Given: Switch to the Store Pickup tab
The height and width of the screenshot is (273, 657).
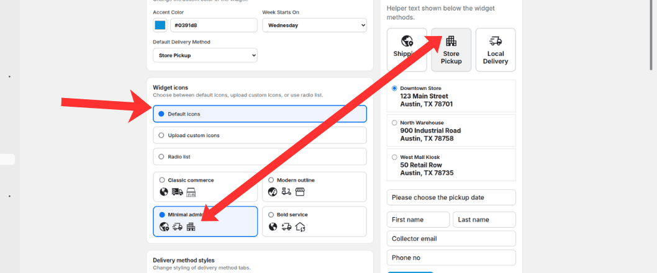Looking at the screenshot, I should pyautogui.click(x=451, y=50).
